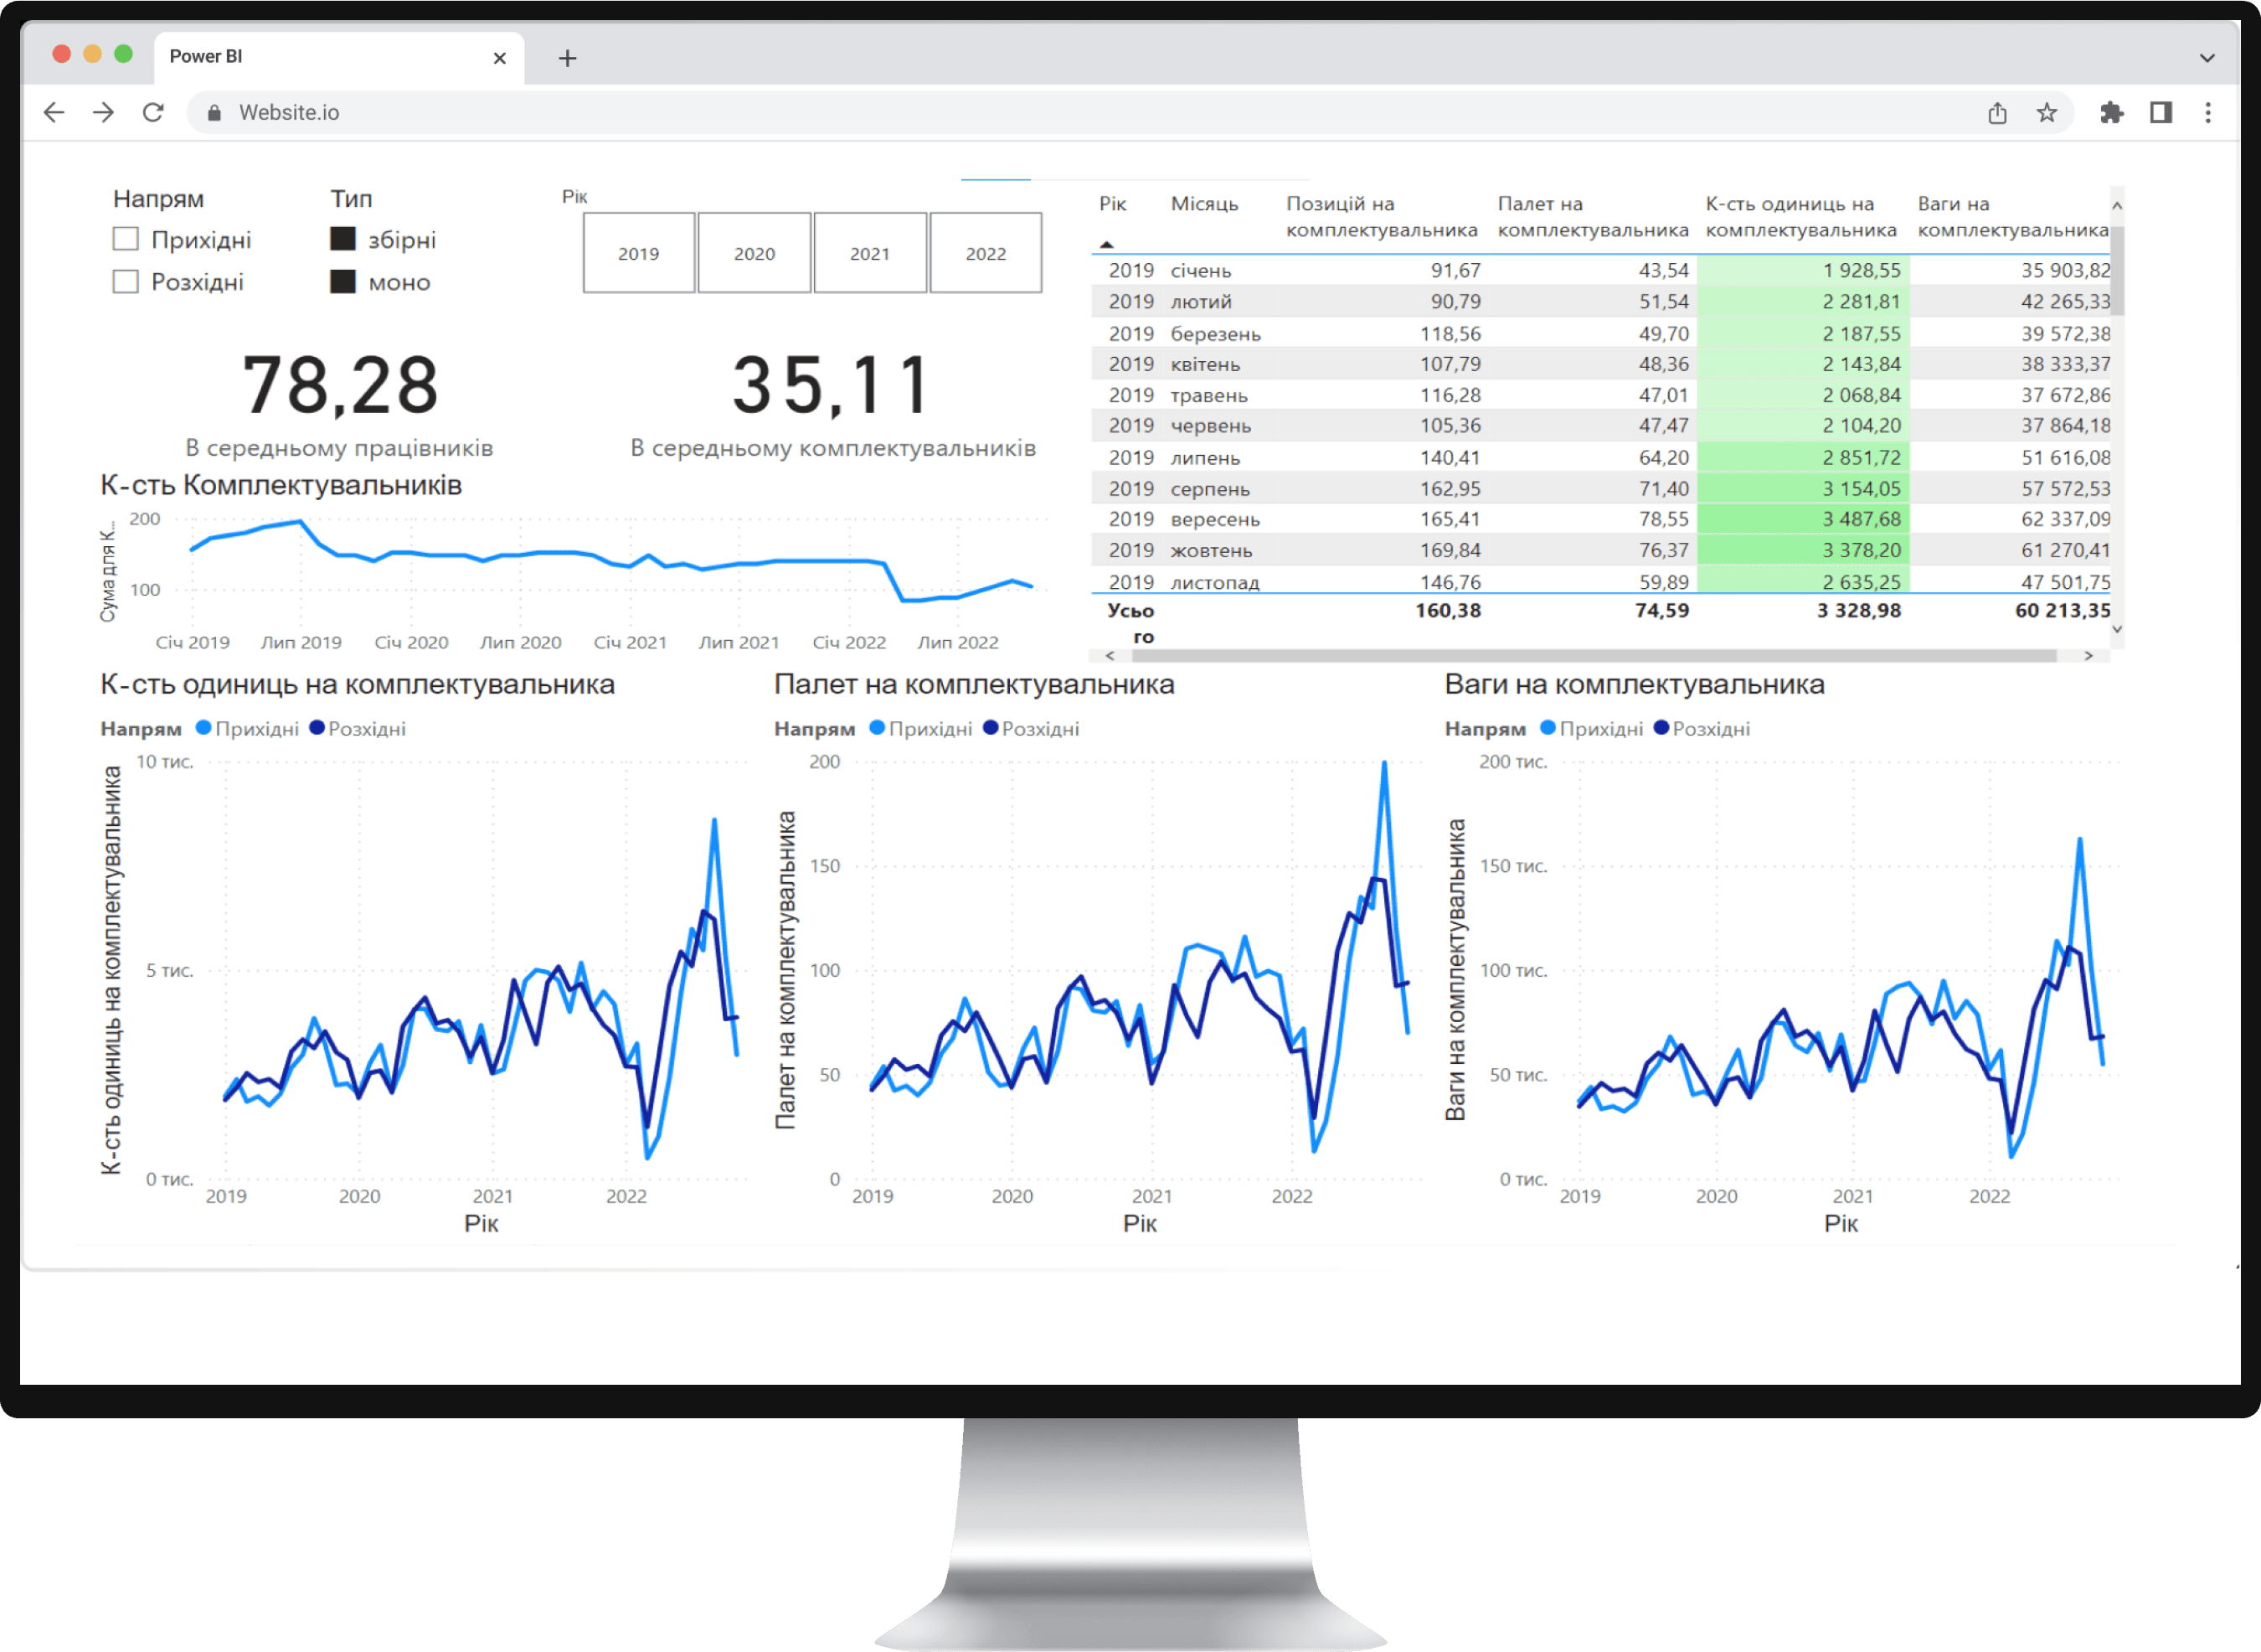2261x1652 pixels.
Task: Toggle the моно type checkbox
Action: click(342, 281)
